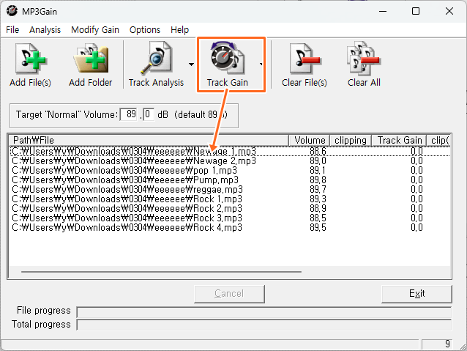This screenshot has width=467, height=351.
Task: Click the file count 9 in status bar
Action: pyautogui.click(x=447, y=344)
